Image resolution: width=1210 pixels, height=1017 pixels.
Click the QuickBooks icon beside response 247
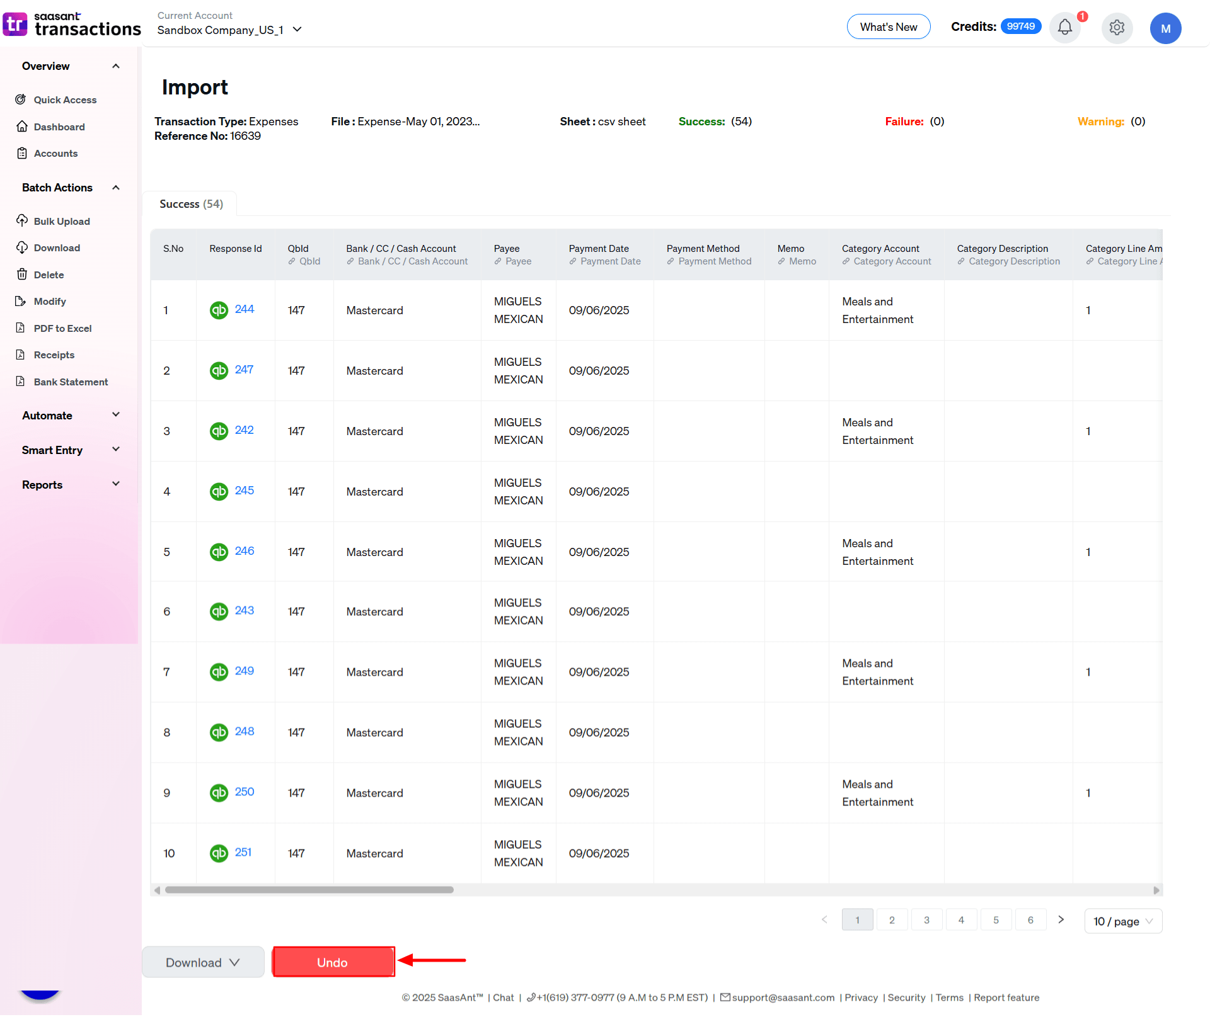(219, 370)
